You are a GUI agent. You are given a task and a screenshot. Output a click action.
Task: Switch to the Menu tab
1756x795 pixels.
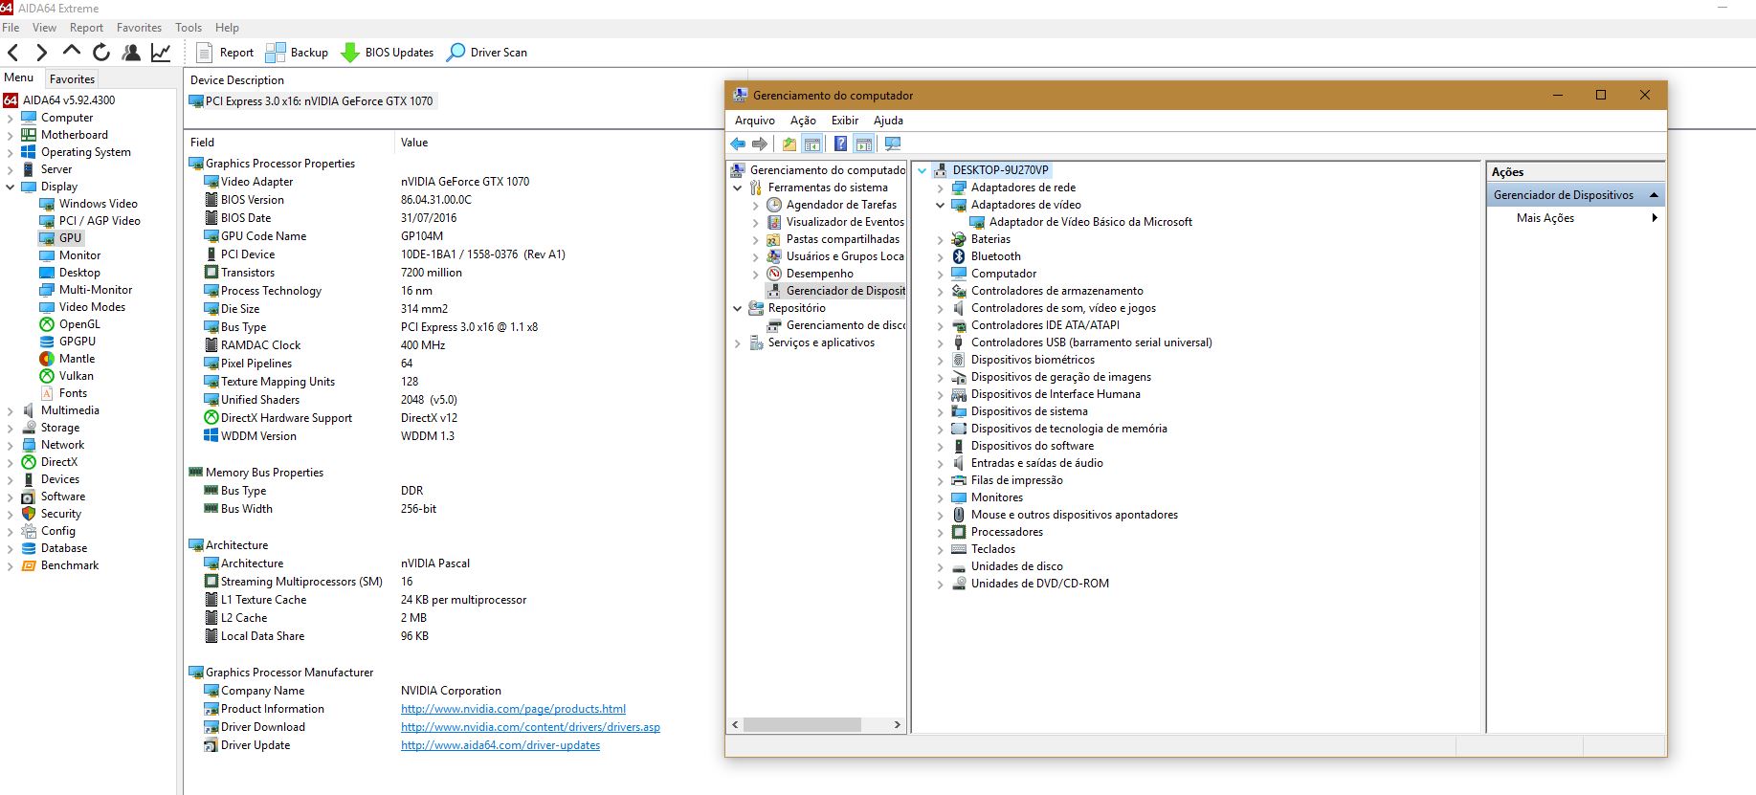(x=19, y=77)
